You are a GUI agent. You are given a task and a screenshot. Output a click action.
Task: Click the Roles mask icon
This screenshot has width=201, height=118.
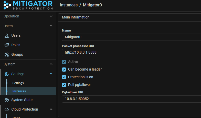coord(7,45)
